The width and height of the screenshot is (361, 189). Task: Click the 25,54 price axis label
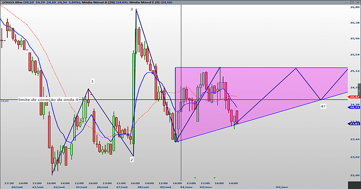pos(355,55)
